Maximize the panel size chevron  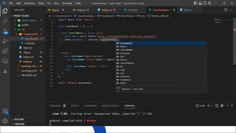click(x=227, y=106)
